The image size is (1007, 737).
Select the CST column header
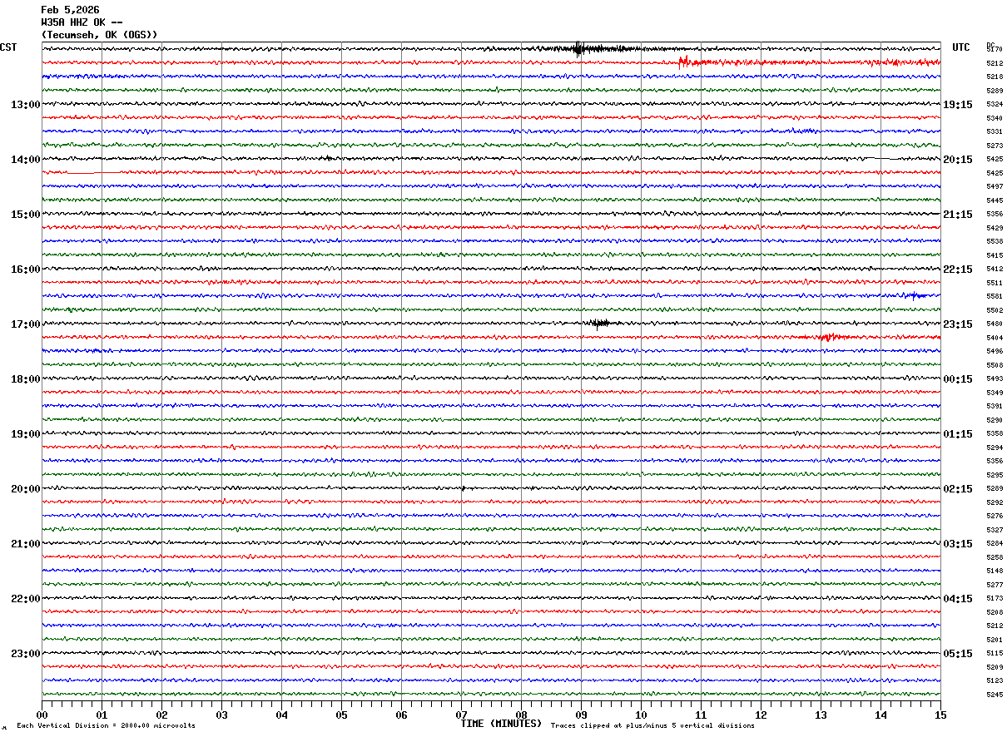click(x=8, y=47)
